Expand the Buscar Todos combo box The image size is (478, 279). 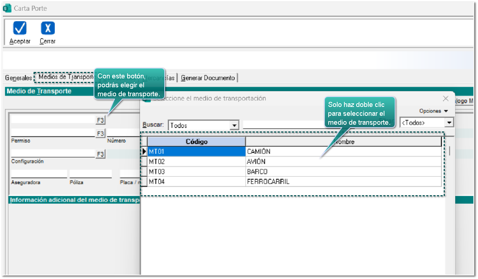tap(234, 125)
